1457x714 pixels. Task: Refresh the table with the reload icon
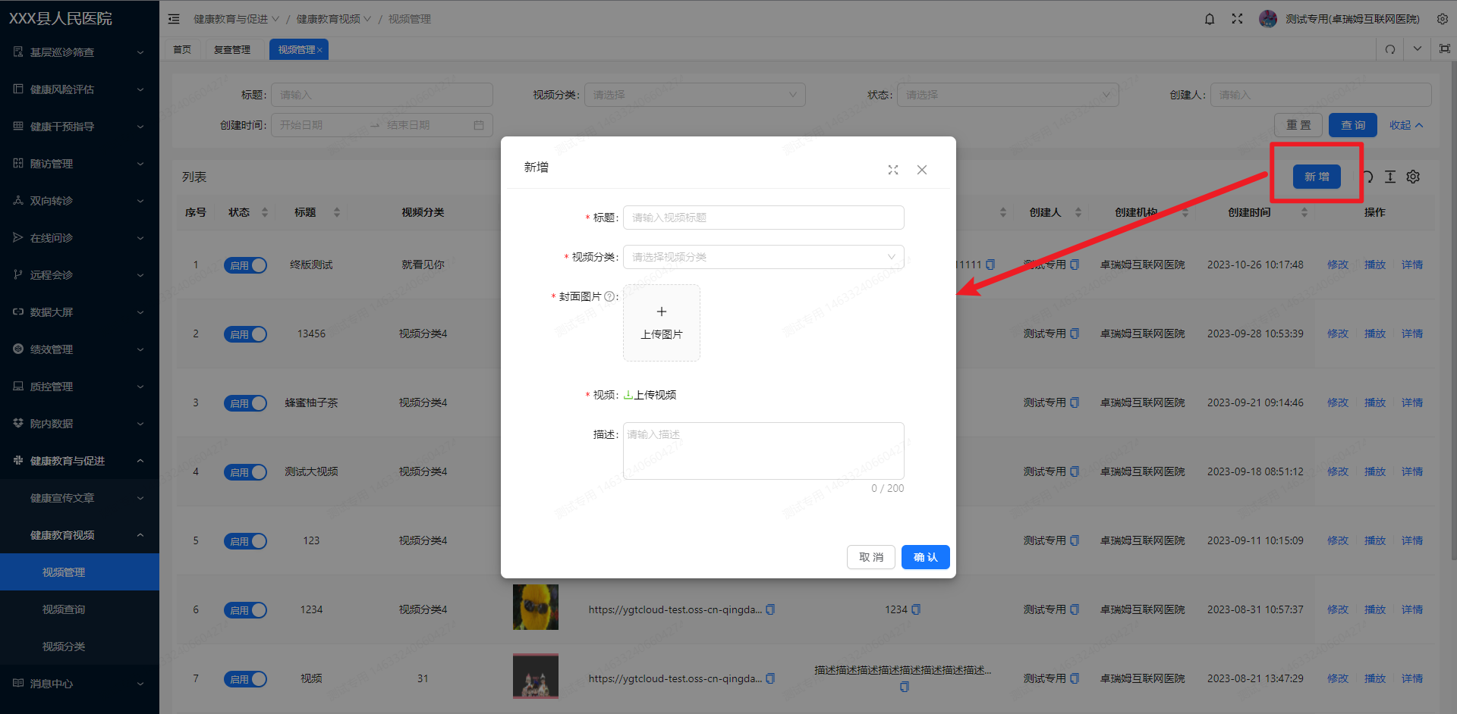click(1366, 177)
